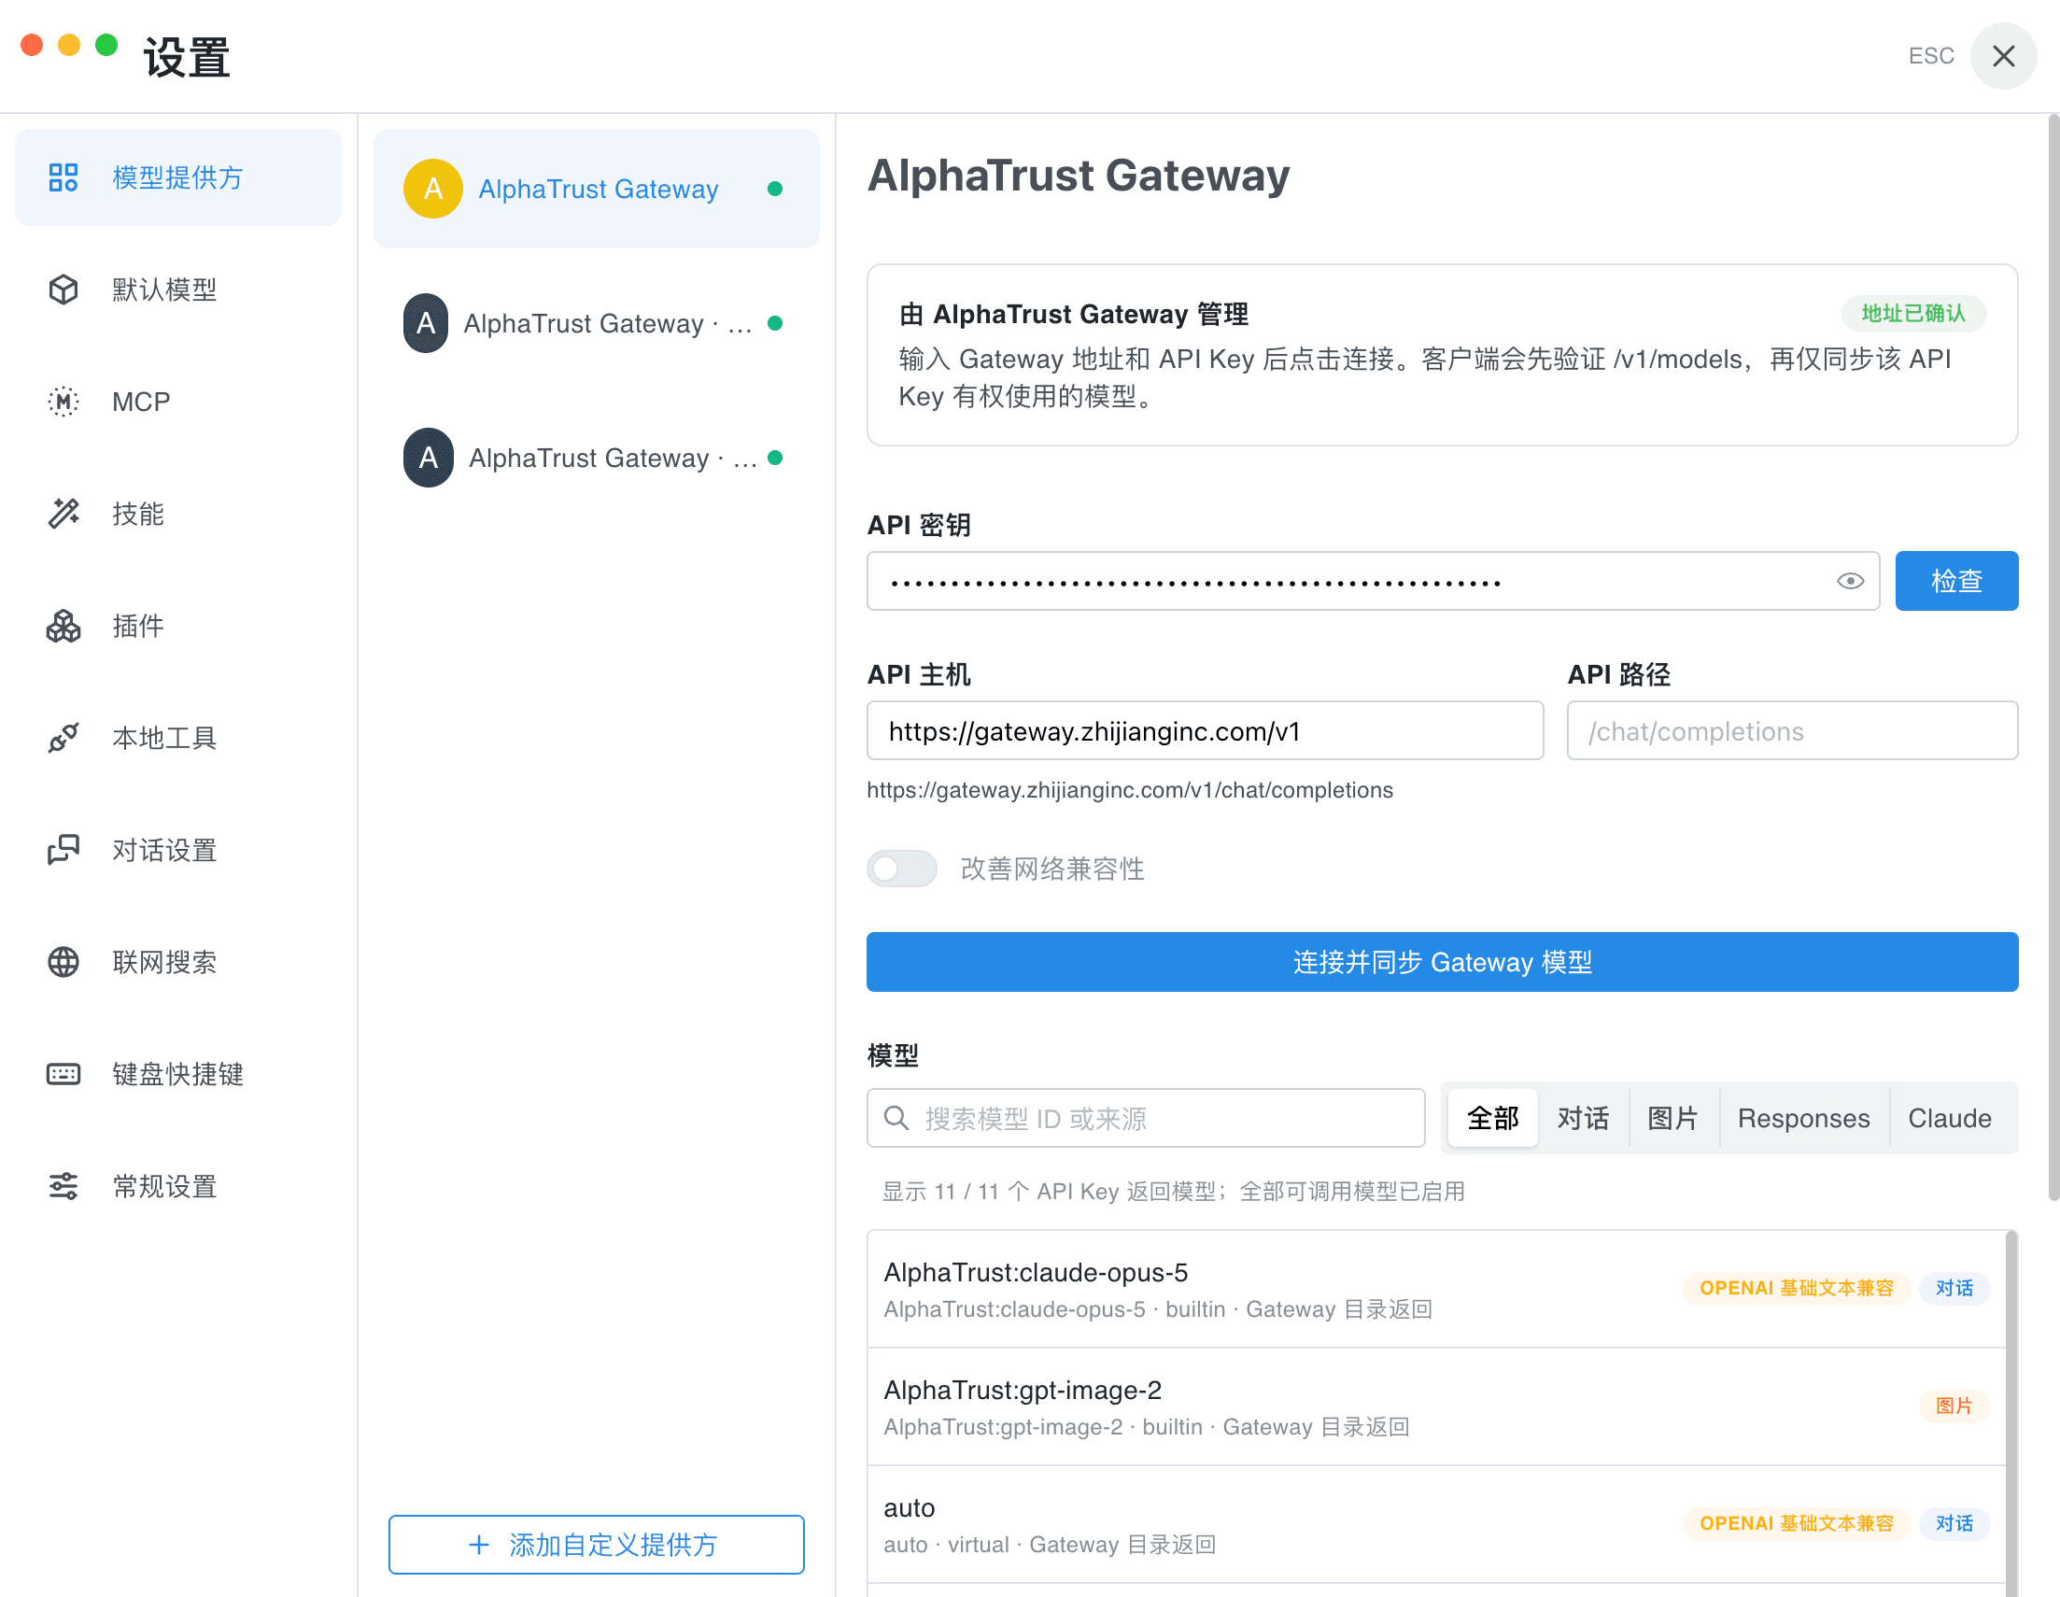Click the 地址已确认 status badge
Viewport: 2060px width, 1597px height.
[1912, 313]
